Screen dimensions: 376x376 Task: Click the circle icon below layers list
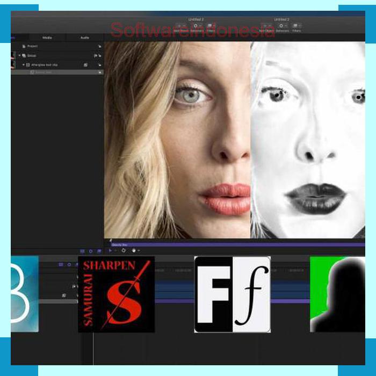pos(91,251)
